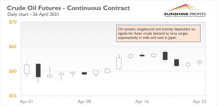Click the Apr 09 date label
Screen dimensions: 218x106
pos(84,102)
